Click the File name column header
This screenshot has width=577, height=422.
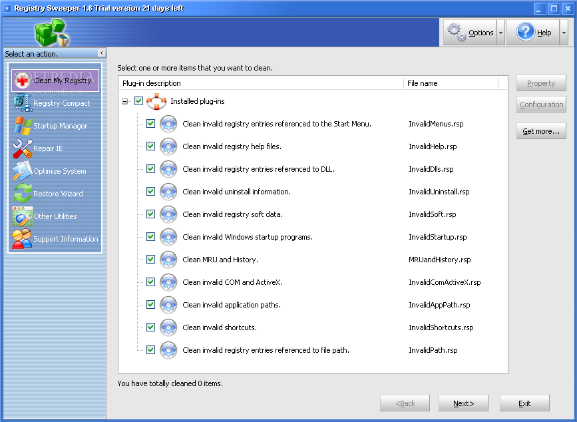point(451,83)
